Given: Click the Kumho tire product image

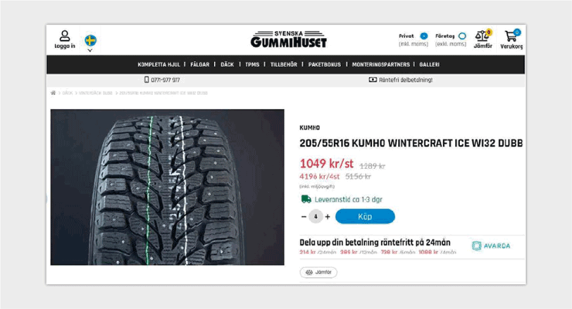Looking at the screenshot, I should [x=167, y=187].
